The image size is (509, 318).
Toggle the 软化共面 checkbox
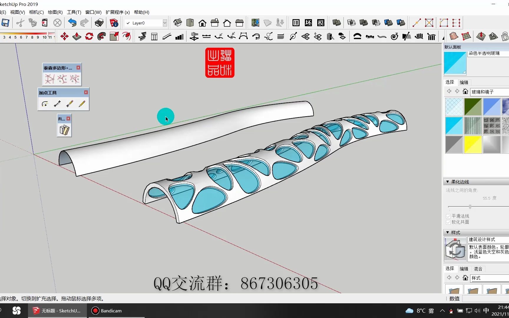coord(448,222)
